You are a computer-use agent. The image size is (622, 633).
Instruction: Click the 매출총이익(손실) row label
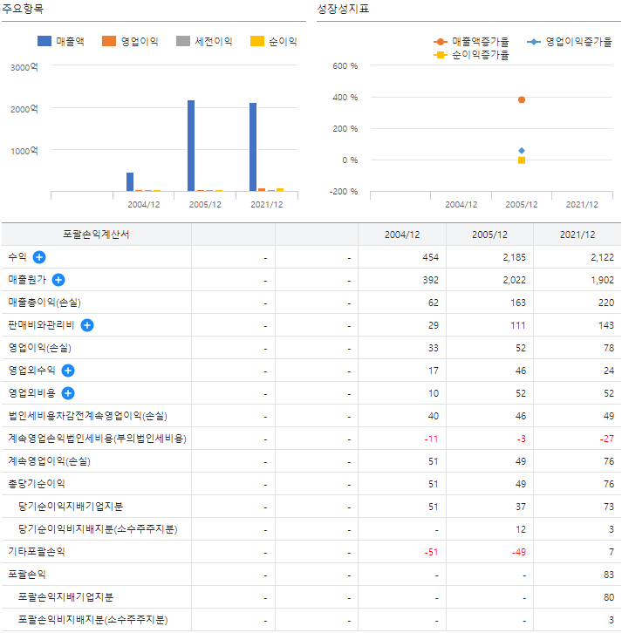(x=44, y=303)
